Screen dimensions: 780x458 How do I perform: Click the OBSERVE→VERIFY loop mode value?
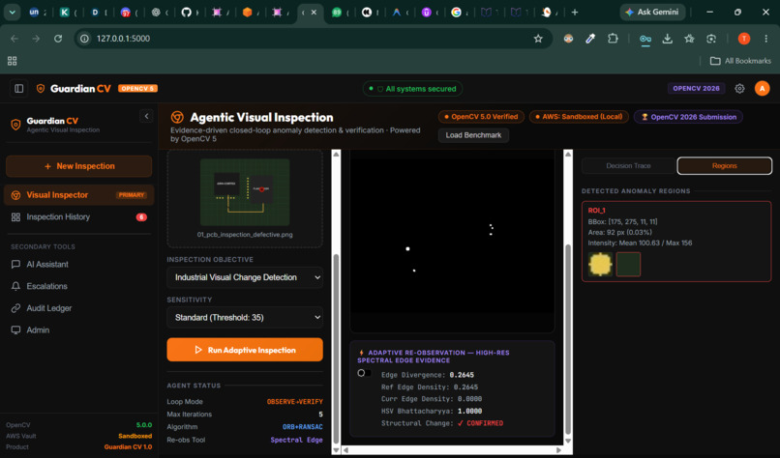(x=294, y=401)
